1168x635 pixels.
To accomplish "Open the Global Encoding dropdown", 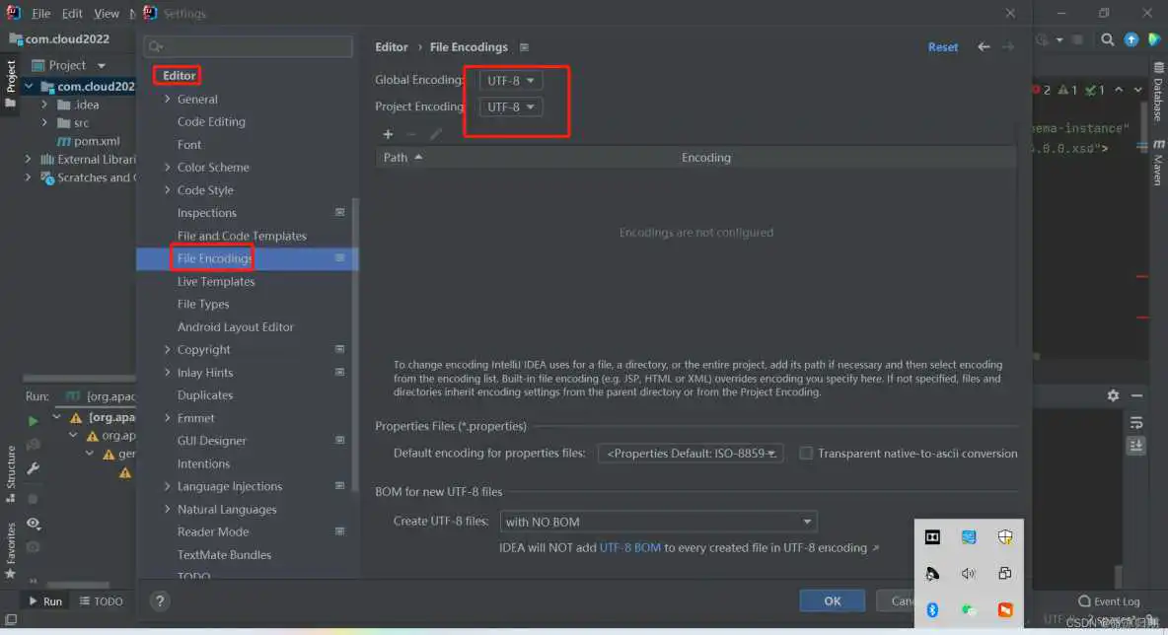I will point(511,80).
